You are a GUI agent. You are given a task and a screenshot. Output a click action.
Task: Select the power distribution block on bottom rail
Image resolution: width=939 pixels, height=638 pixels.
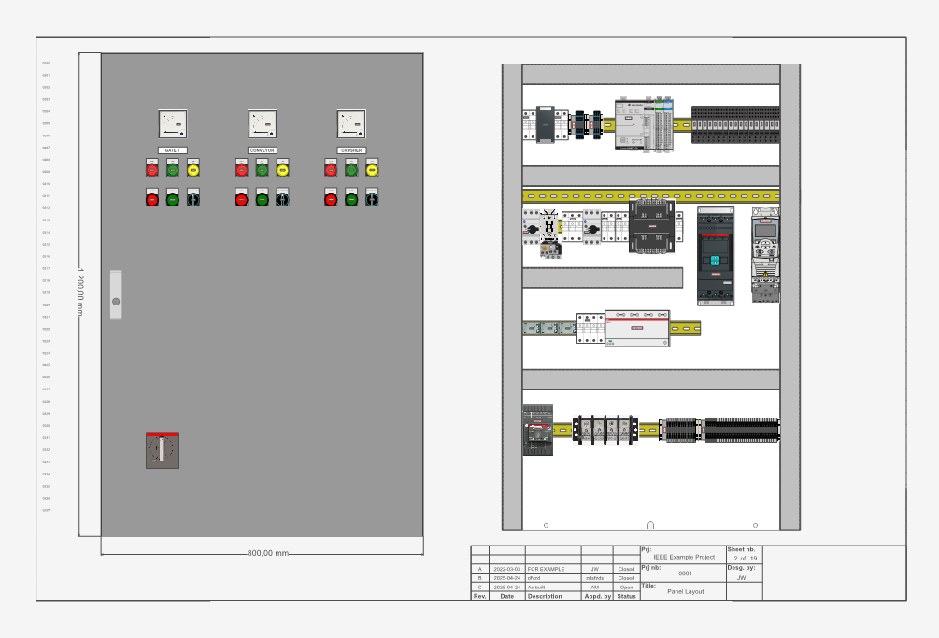point(605,429)
